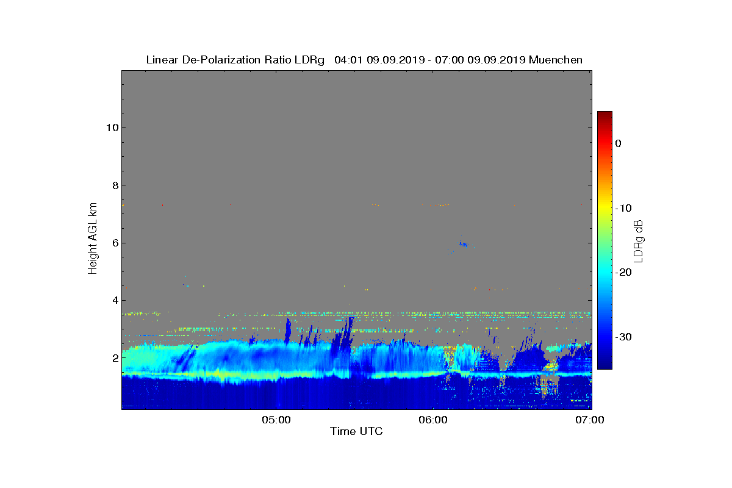Viewport: 732px width, 488px height.
Task: Click the dark red top of the colorbar
Action: pyautogui.click(x=605, y=116)
